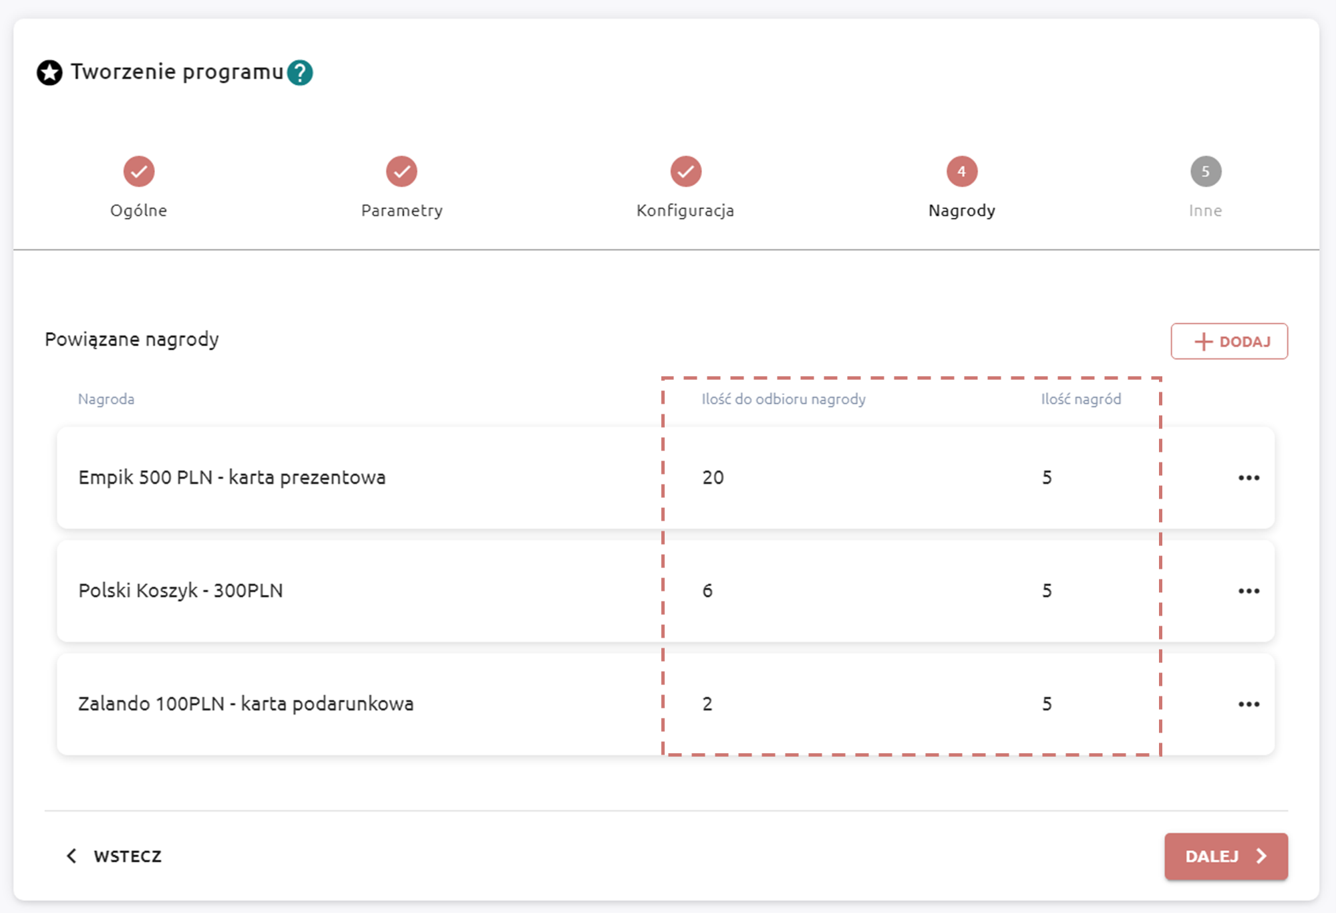
Task: Click the Ilość nagród column header
Action: pos(1080,399)
